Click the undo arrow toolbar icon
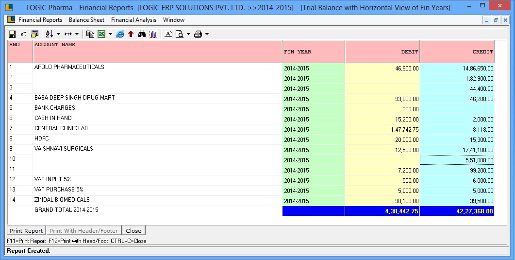Screen dimensions: 515x260 (23, 34)
